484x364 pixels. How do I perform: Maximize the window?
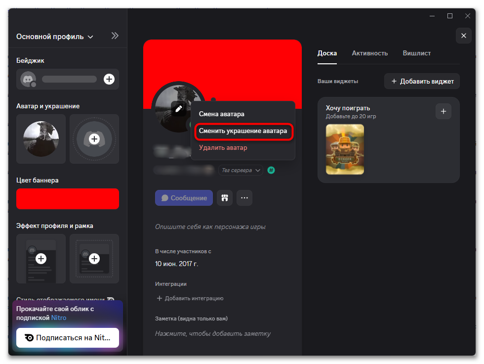pos(450,16)
